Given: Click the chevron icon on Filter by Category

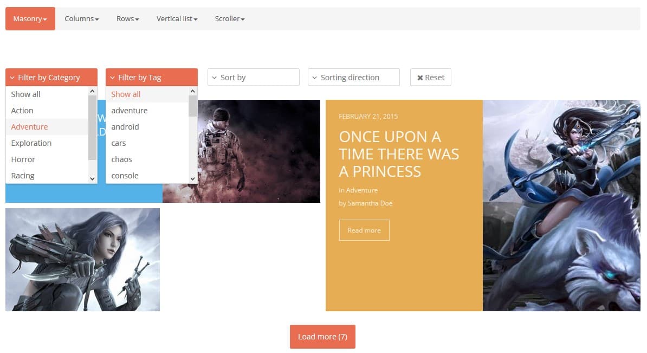Looking at the screenshot, I should 12,78.
